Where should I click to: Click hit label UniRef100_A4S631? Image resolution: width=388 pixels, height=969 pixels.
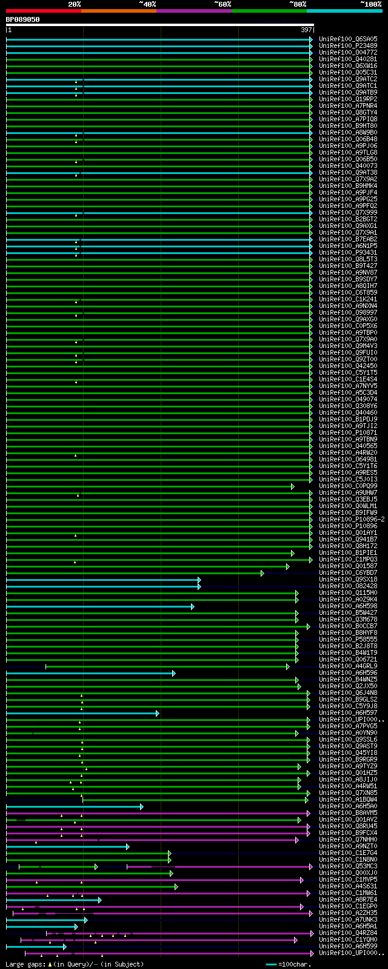(348, 886)
